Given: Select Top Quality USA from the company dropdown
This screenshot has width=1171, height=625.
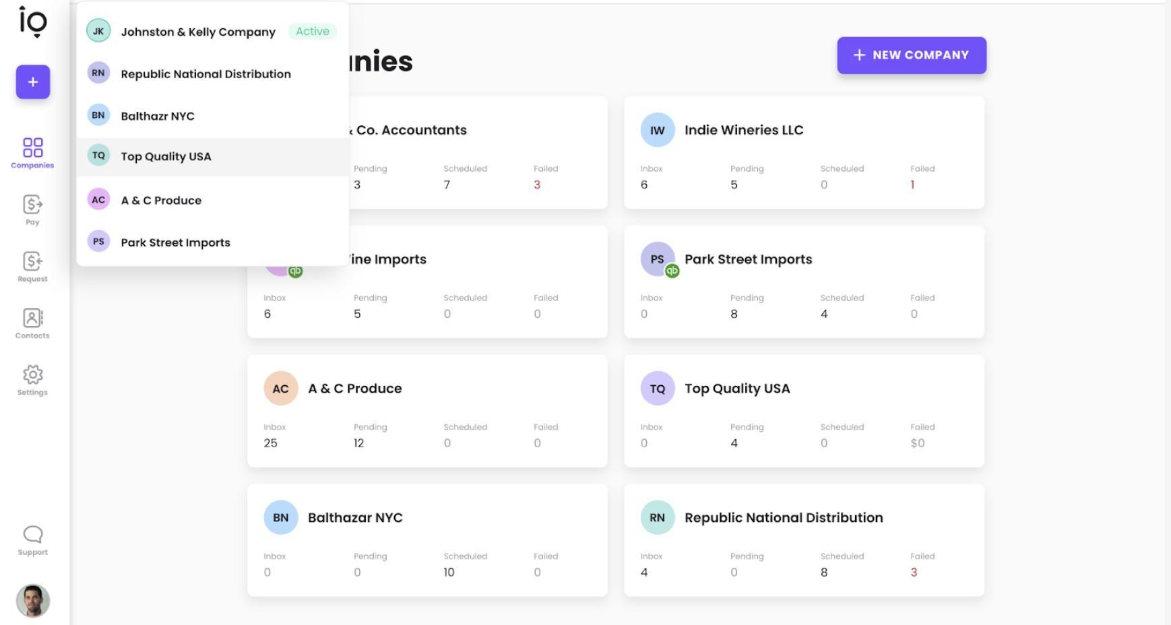Looking at the screenshot, I should pos(166,156).
